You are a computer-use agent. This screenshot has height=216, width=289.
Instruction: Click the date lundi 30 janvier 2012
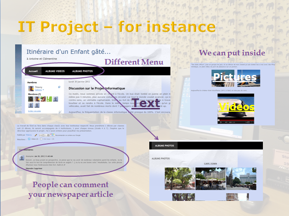pos(79,81)
